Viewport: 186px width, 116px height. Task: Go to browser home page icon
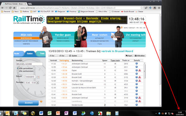(x=14, y=8)
